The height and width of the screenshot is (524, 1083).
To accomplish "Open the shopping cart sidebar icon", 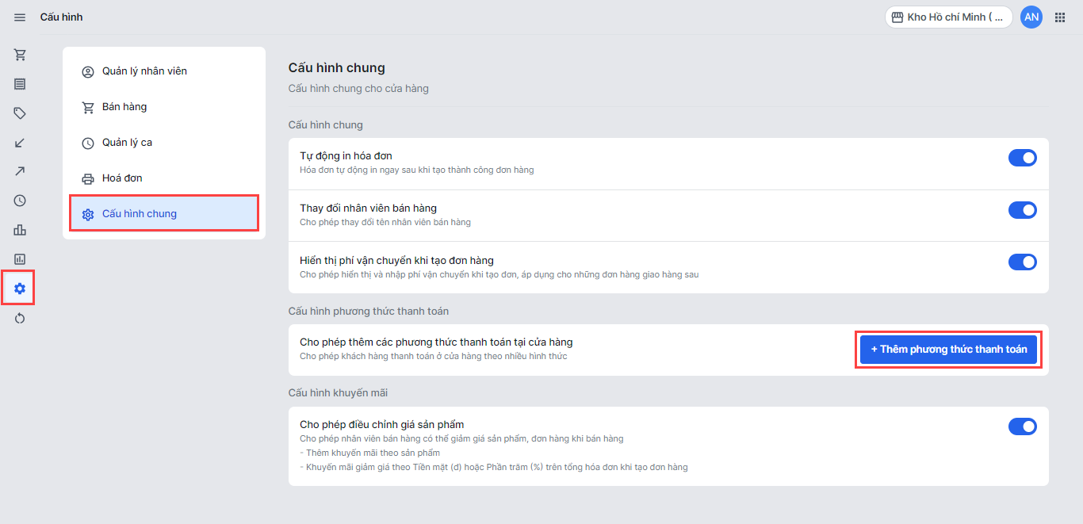I will click(x=20, y=55).
